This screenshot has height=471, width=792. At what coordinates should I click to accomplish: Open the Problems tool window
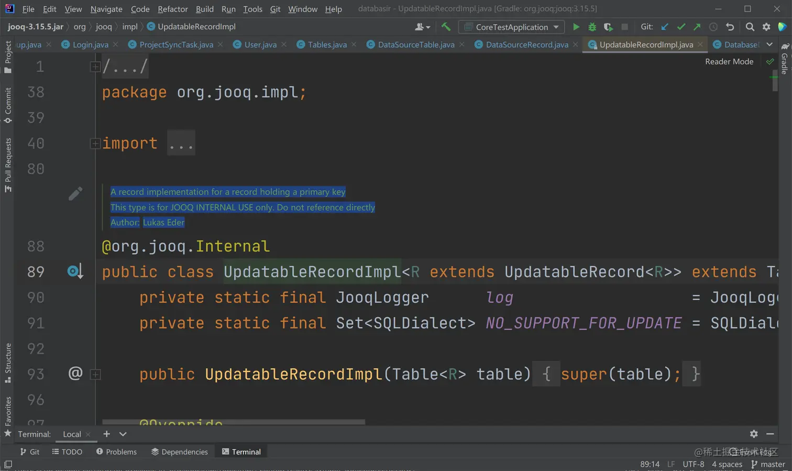click(116, 452)
